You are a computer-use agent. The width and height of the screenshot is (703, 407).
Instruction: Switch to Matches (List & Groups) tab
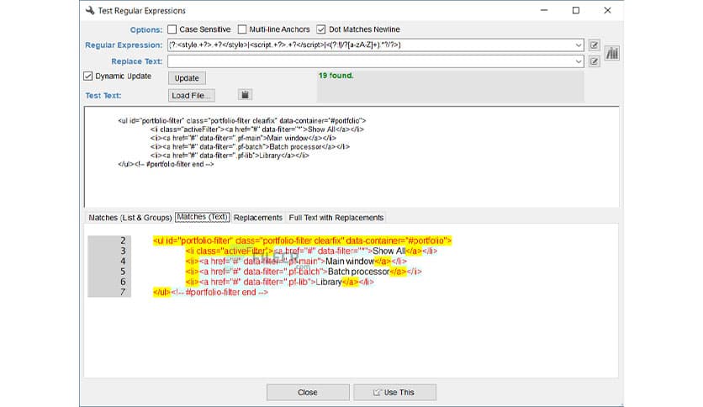(130, 218)
